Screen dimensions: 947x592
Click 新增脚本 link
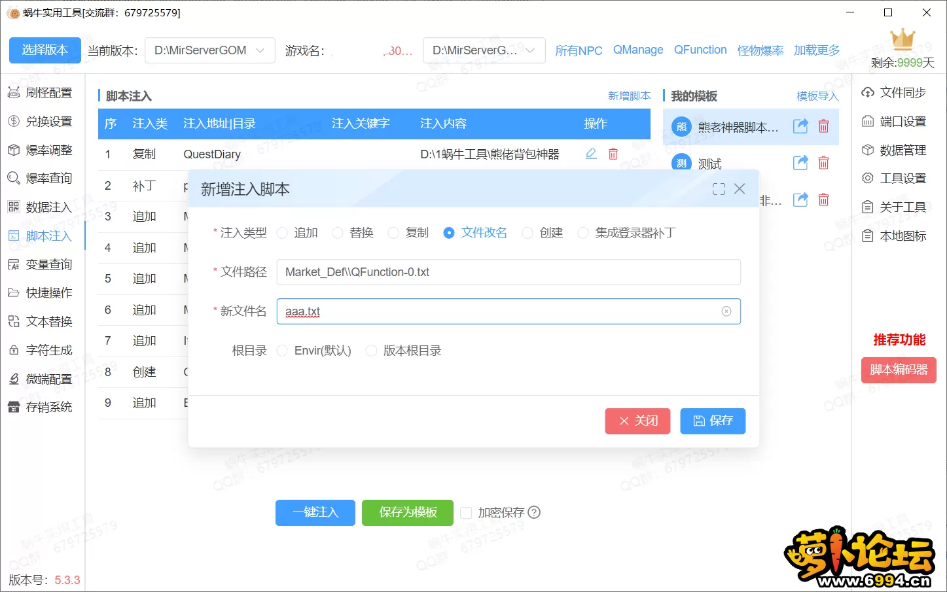tap(630, 96)
